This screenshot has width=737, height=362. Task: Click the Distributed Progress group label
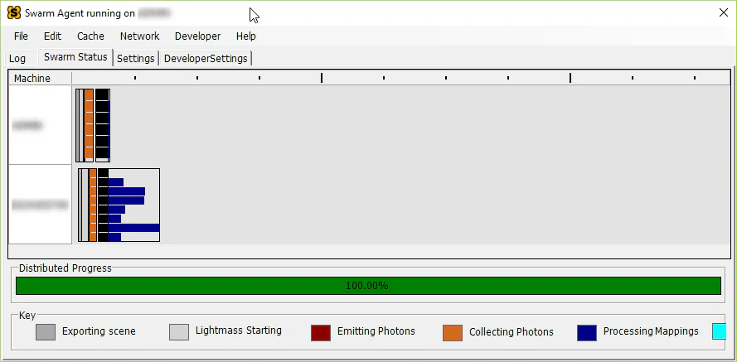click(65, 268)
